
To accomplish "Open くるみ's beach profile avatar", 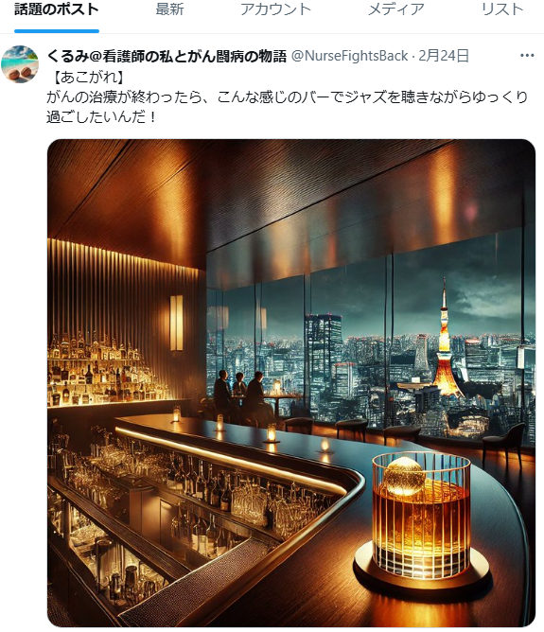I will coord(20,64).
